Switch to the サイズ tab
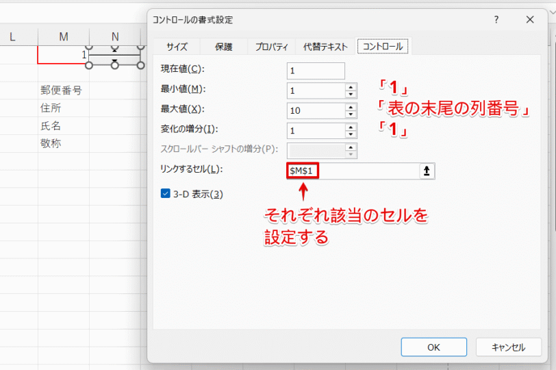556x370 pixels. click(x=177, y=47)
